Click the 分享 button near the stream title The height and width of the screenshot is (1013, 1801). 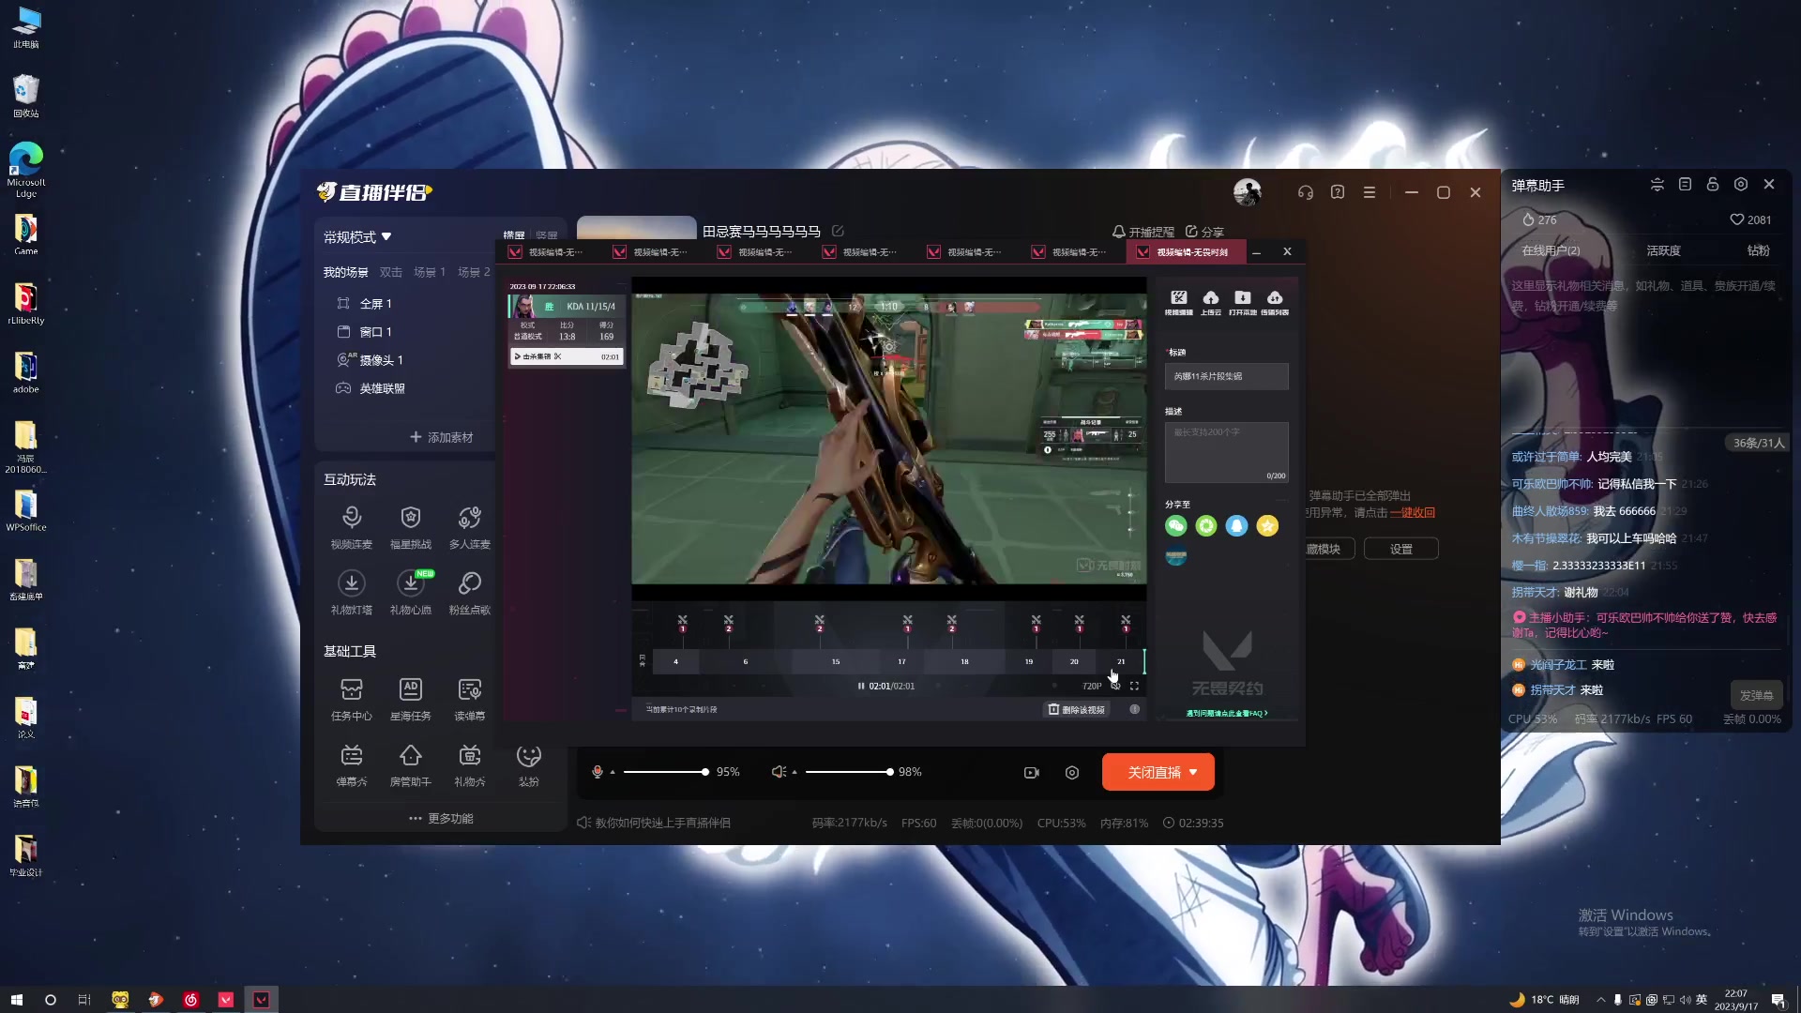tap(1204, 232)
